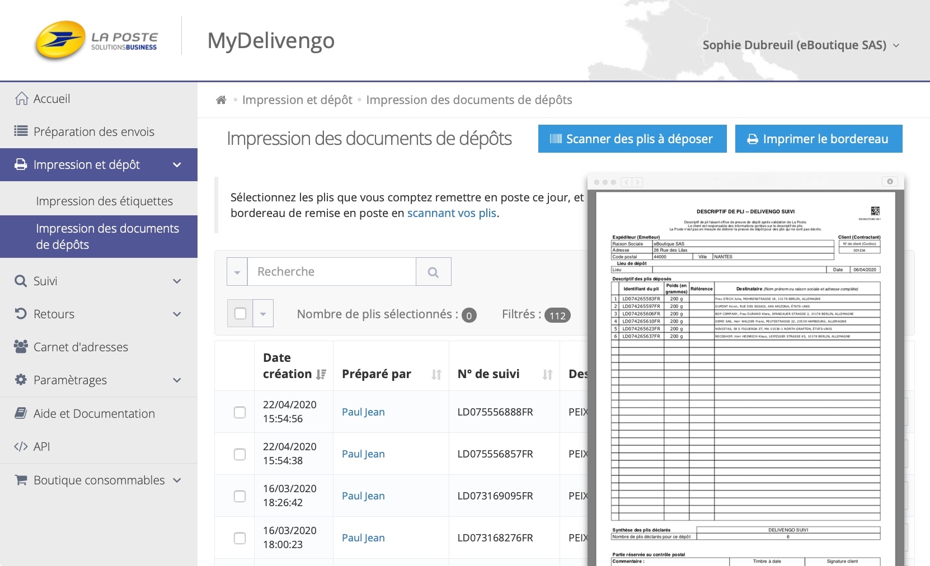Click Scanner des plis à déposer button

point(632,139)
